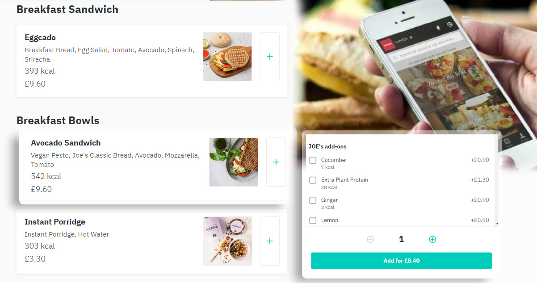
Task: Click the add-ons list scrollbar arrow
Action: point(497,224)
